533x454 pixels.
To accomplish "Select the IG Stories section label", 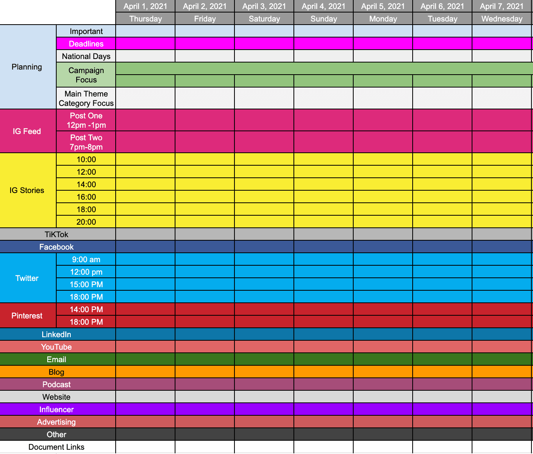I will pyautogui.click(x=28, y=190).
